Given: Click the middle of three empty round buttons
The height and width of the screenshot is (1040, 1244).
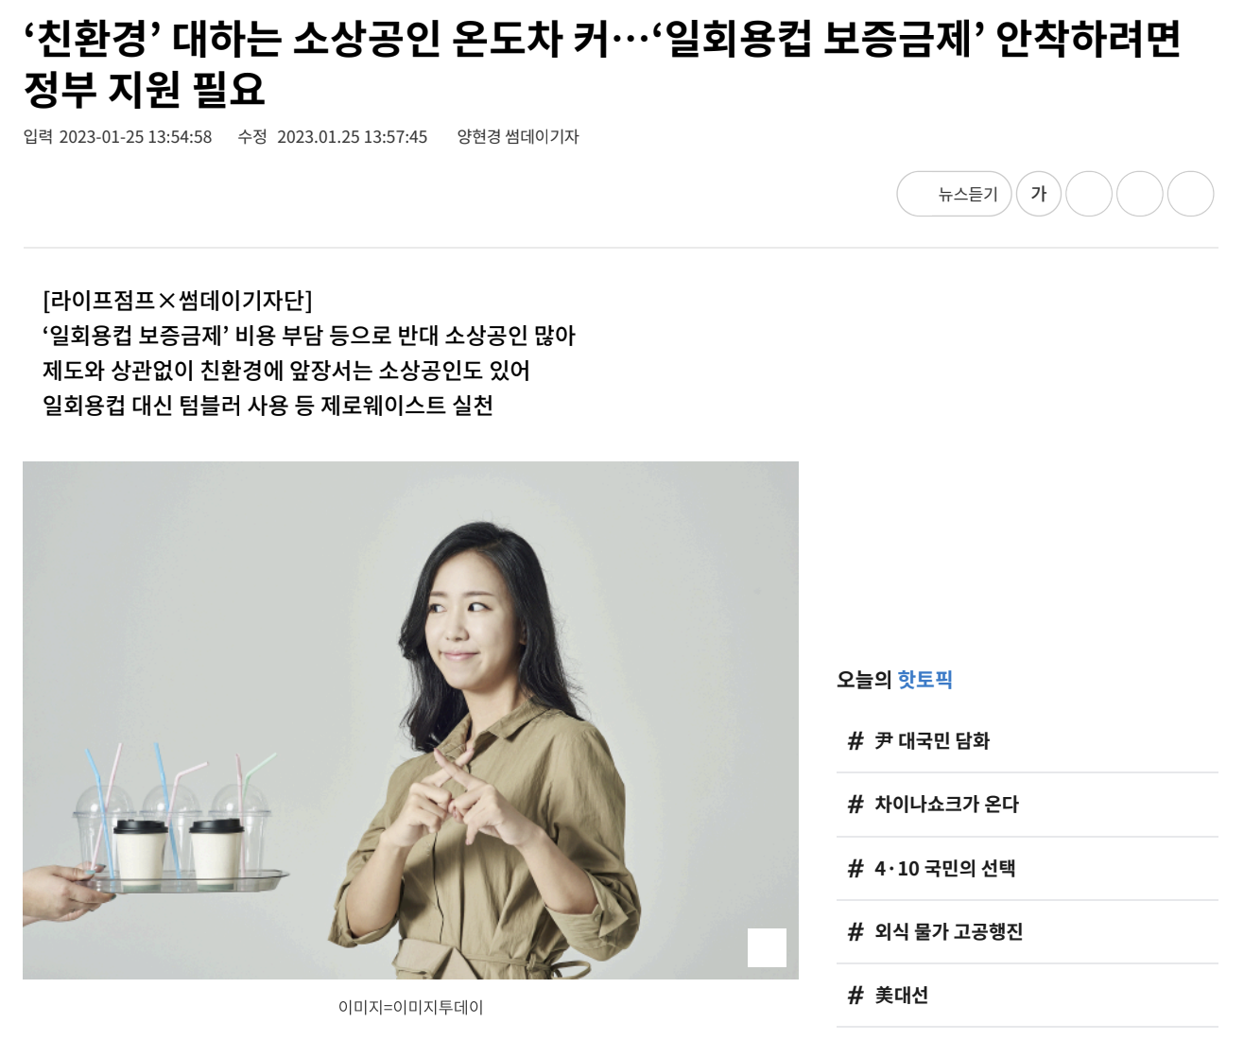Looking at the screenshot, I should coord(1140,194).
